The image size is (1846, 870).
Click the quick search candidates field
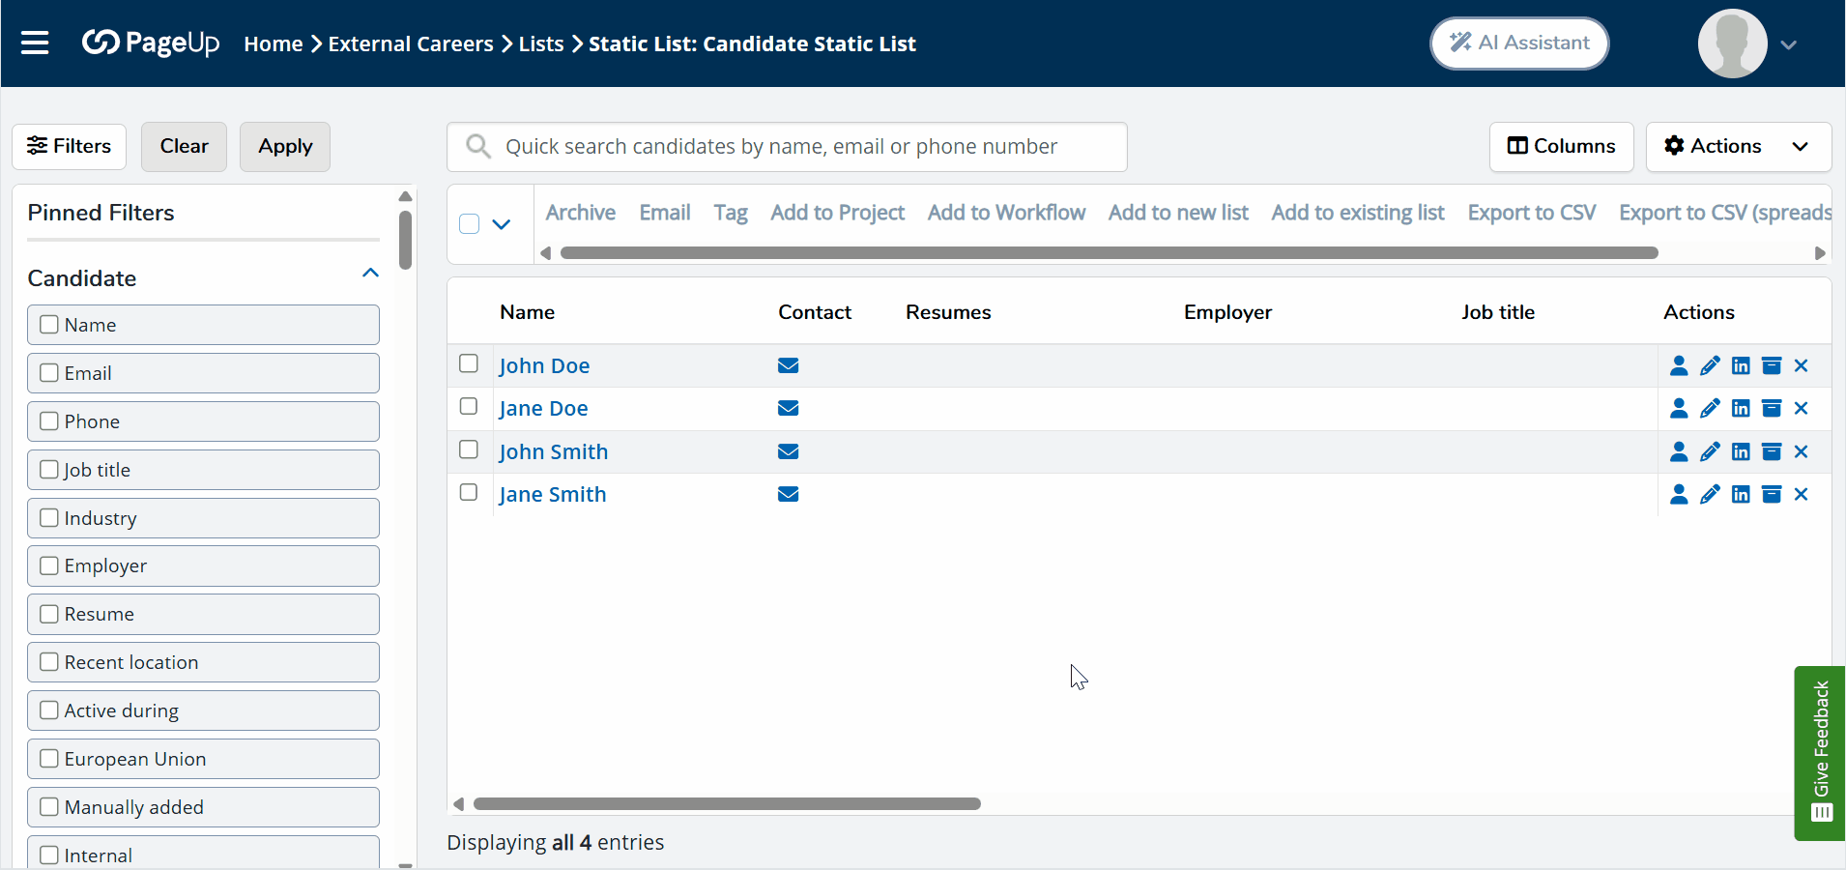click(x=786, y=146)
